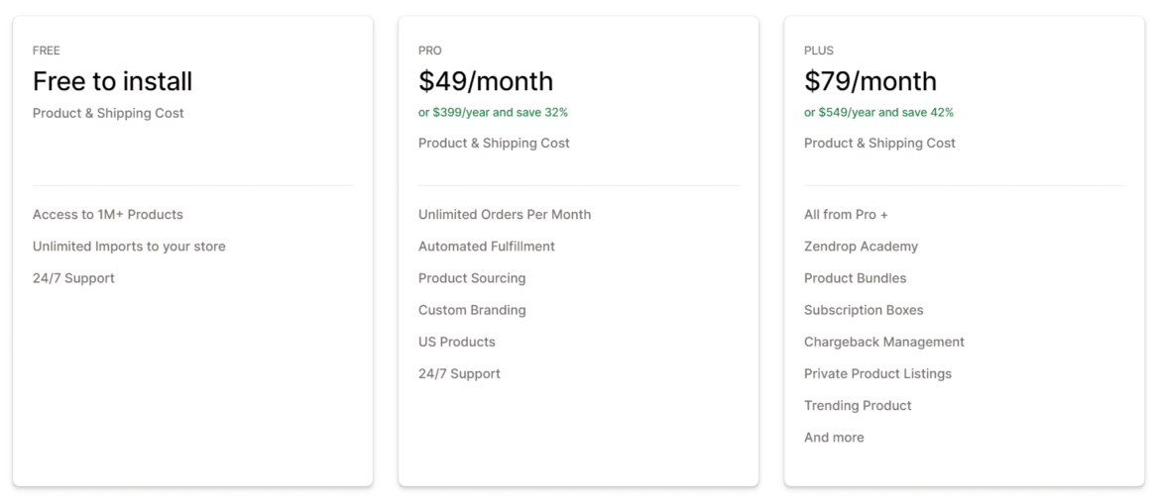Click "Unlimited Orders Per Month" feature
Screen dimensions: 1160x503
tap(505, 215)
